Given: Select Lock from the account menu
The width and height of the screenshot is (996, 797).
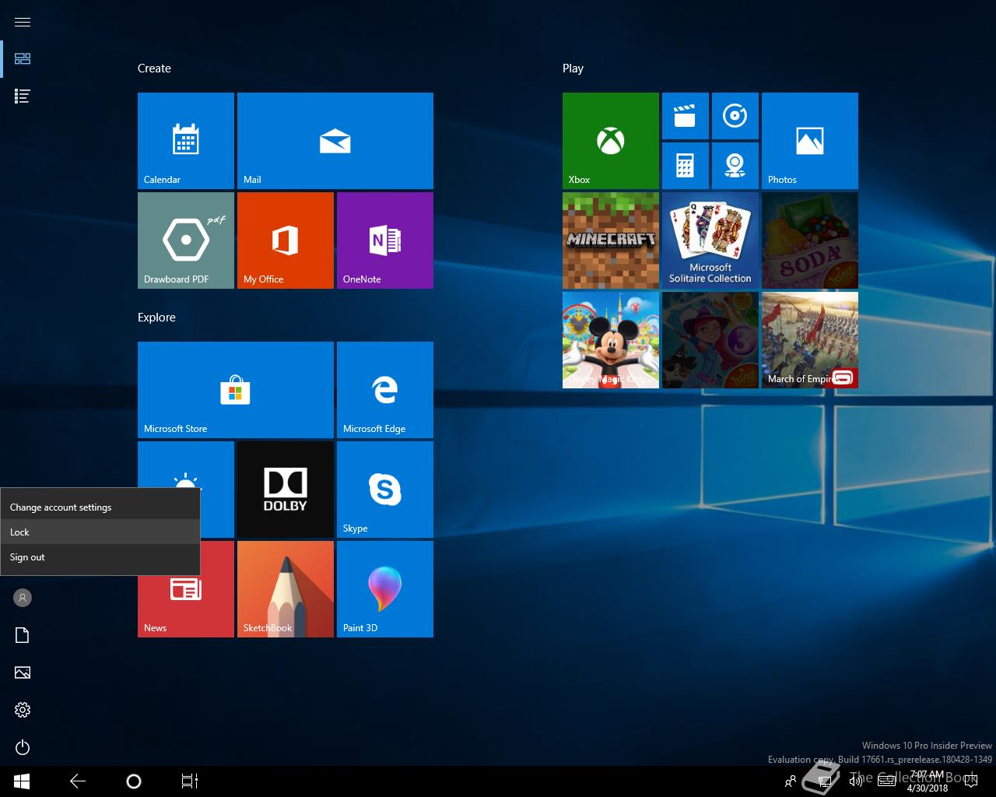Looking at the screenshot, I should 100,532.
